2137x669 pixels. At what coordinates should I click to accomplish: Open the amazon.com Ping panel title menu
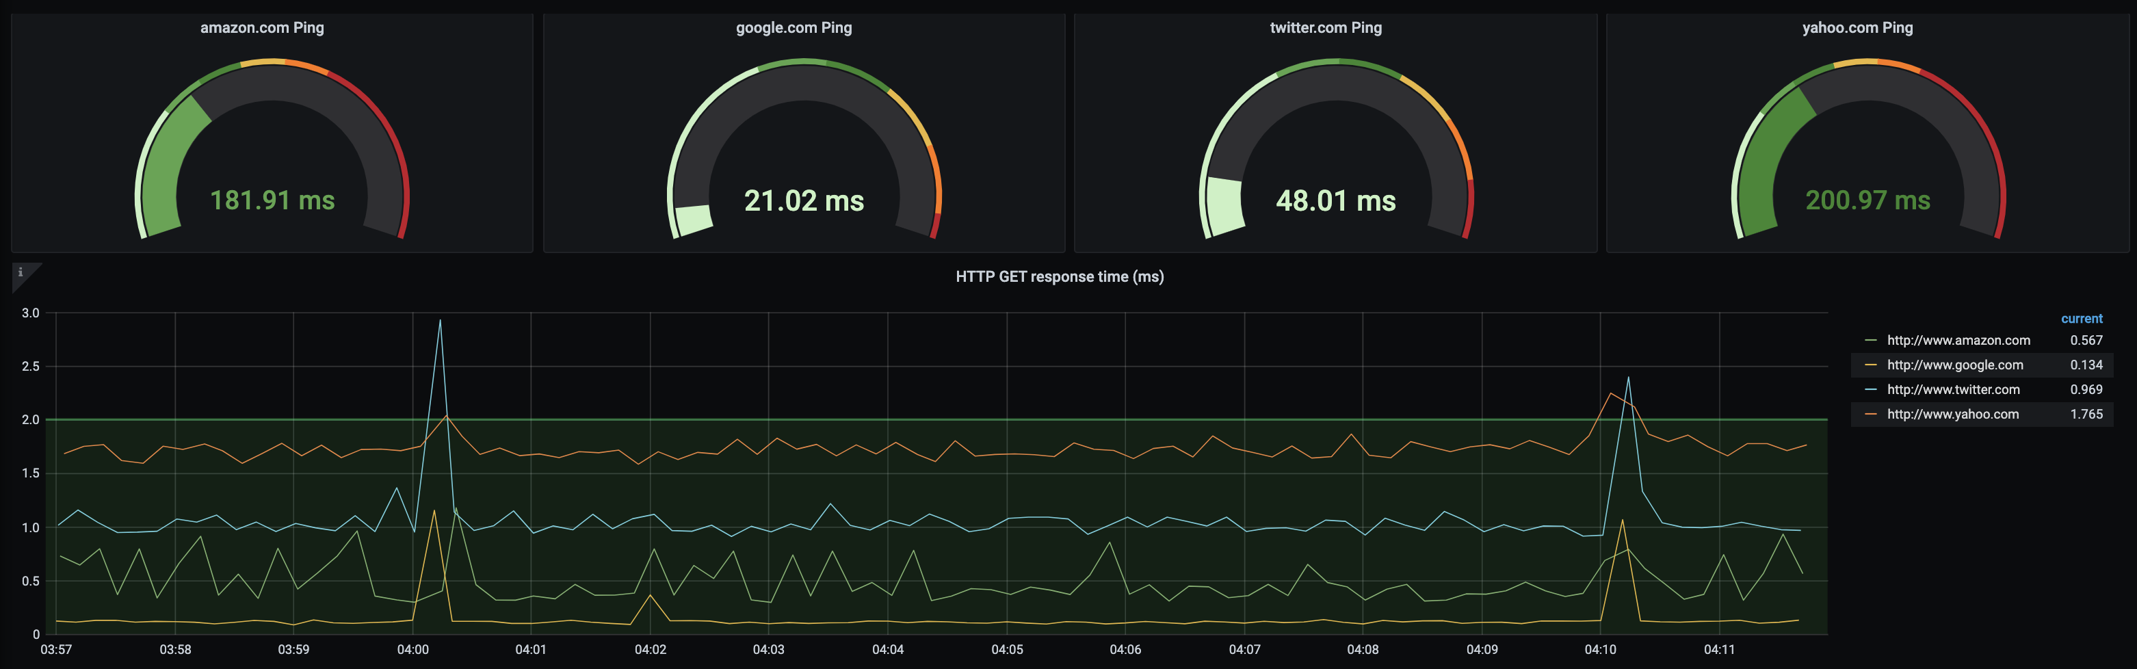tap(262, 27)
